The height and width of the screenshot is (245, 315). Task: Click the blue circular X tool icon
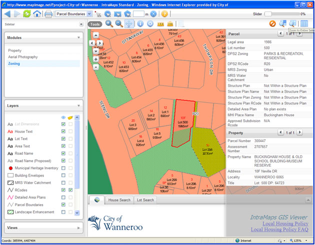pyautogui.click(x=150, y=24)
